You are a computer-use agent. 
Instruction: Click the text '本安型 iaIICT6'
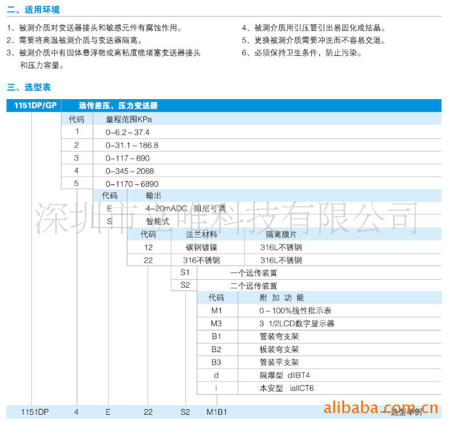point(287,389)
